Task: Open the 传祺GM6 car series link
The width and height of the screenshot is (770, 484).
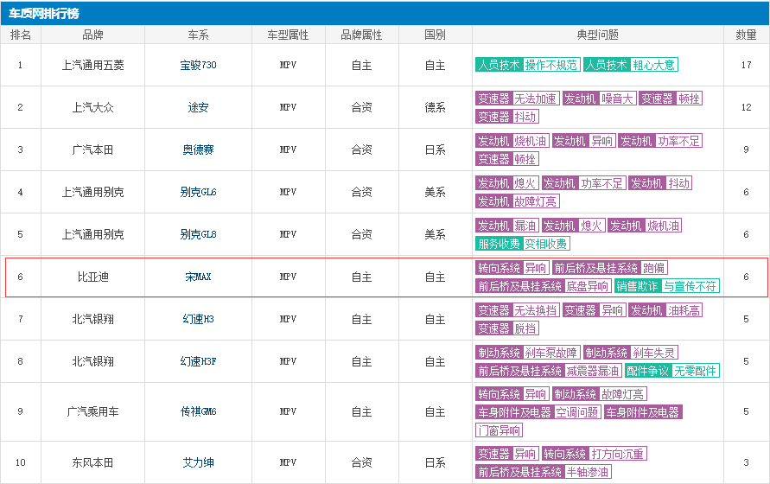Action: [x=198, y=411]
